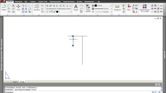This screenshot has height=93, width=166.
Task: Select the Circle drawing tool
Action: (9, 9)
